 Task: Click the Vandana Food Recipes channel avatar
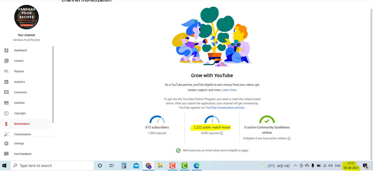pyautogui.click(x=26, y=17)
